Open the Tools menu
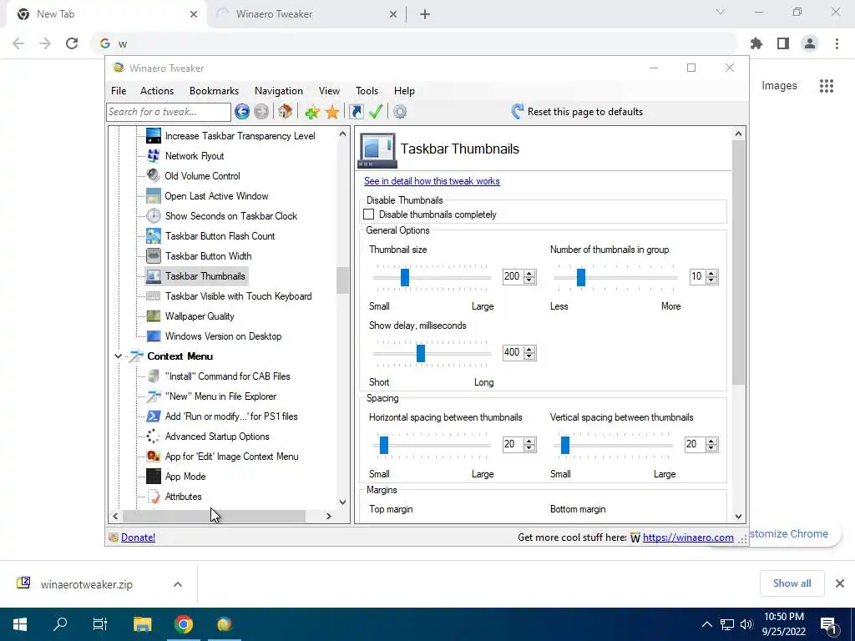 coord(367,91)
